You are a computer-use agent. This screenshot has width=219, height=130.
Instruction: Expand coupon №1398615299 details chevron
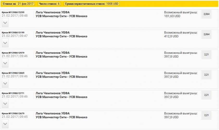tap(5, 23)
